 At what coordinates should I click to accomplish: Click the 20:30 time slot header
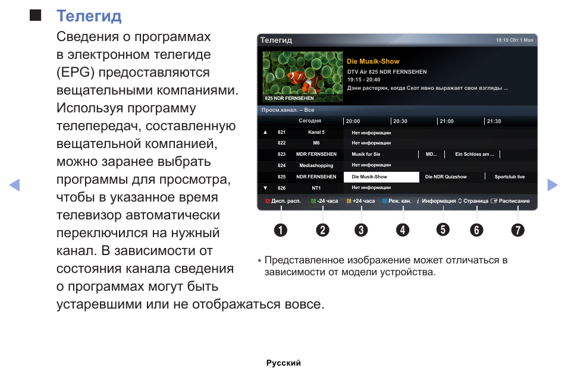coord(400,121)
